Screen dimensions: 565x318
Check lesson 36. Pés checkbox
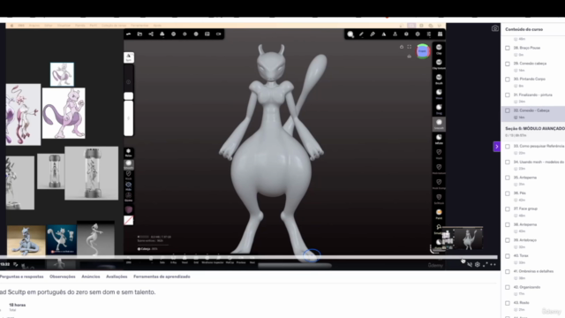click(x=508, y=193)
